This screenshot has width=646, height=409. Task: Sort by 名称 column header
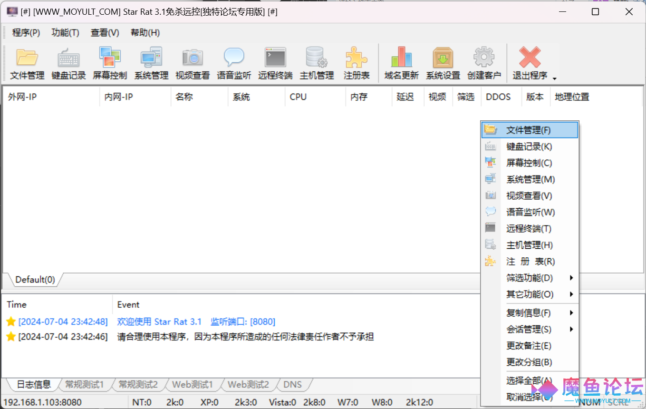coord(199,97)
